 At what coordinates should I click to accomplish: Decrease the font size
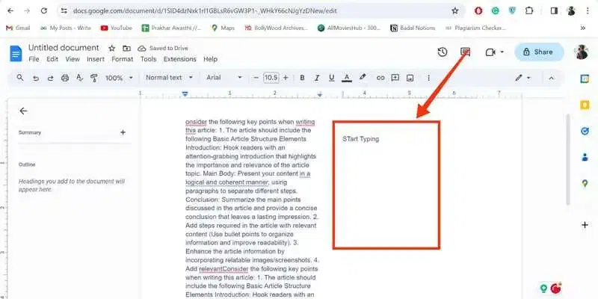[x=256, y=78]
